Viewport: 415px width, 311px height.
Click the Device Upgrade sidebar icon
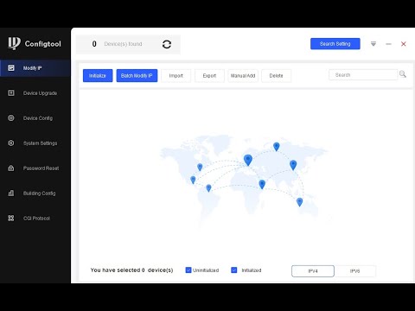pyautogui.click(x=11, y=93)
